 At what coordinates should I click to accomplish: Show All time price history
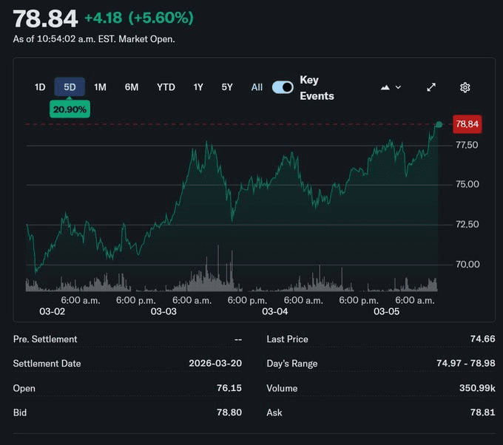257,87
